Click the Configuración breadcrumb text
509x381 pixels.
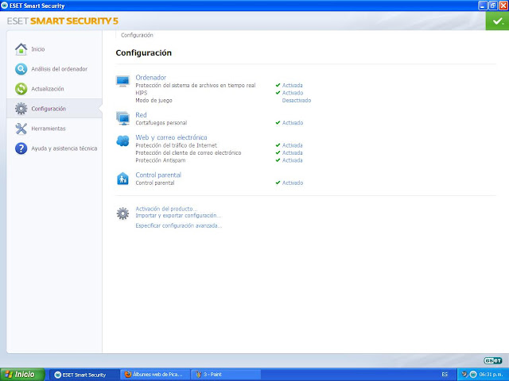tap(137, 35)
